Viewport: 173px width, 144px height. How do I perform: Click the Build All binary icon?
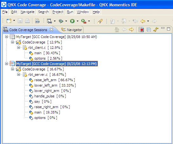[x=37, y=21]
